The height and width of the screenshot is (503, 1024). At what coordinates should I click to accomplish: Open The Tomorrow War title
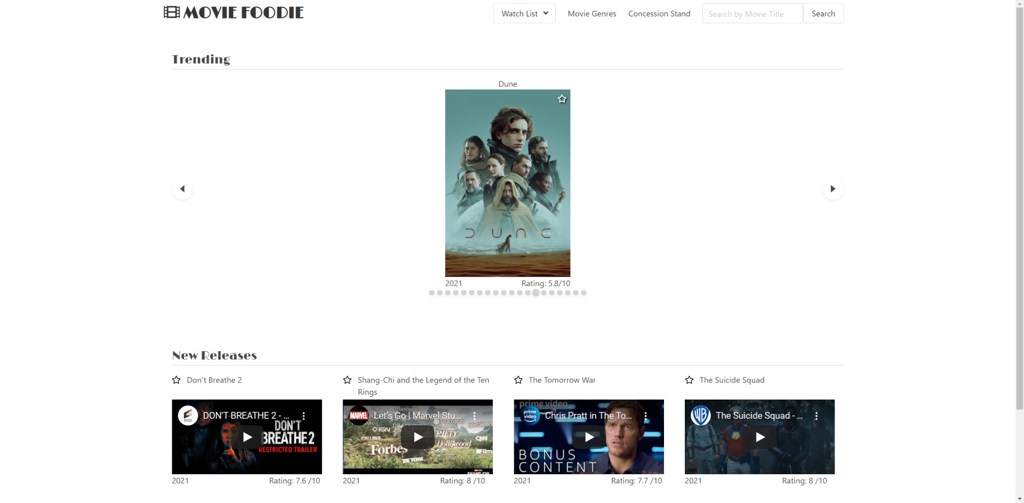[x=562, y=380]
